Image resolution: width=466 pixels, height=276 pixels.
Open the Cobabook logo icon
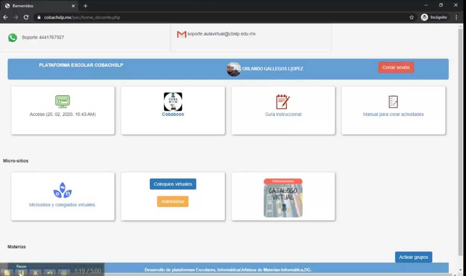(x=173, y=102)
